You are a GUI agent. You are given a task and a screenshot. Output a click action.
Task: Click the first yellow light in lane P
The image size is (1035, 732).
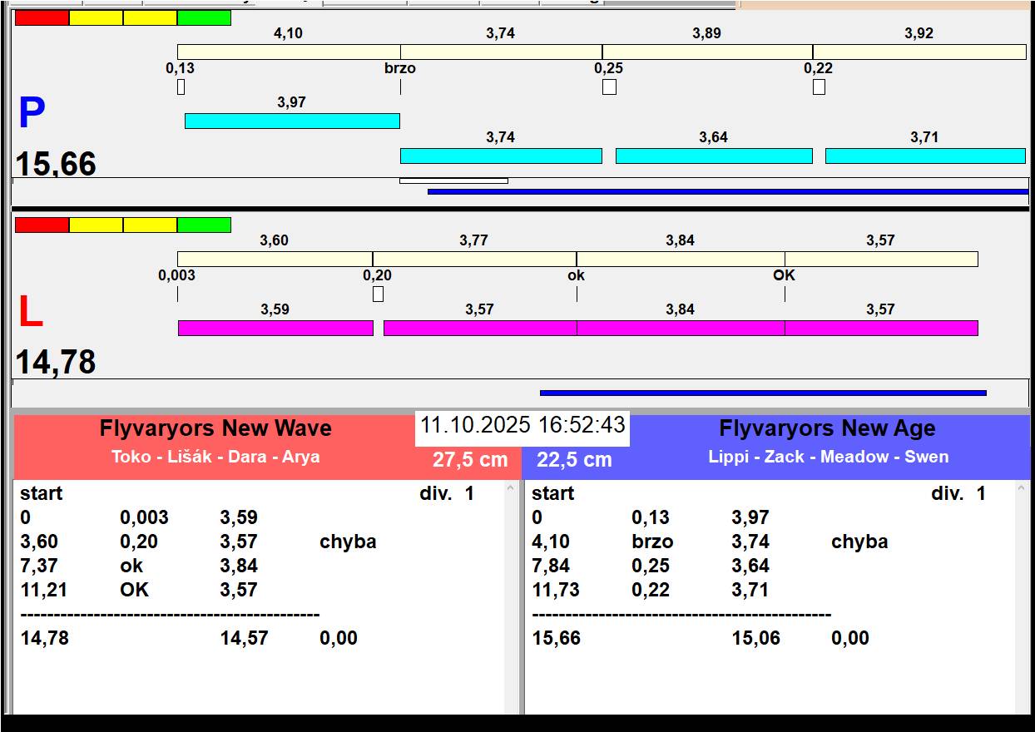96,18
